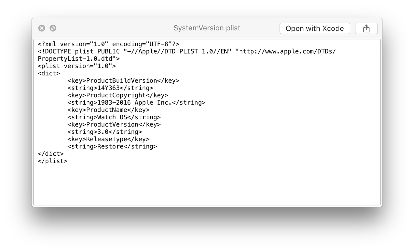Click the ReleaseType key line

[x=108, y=139]
